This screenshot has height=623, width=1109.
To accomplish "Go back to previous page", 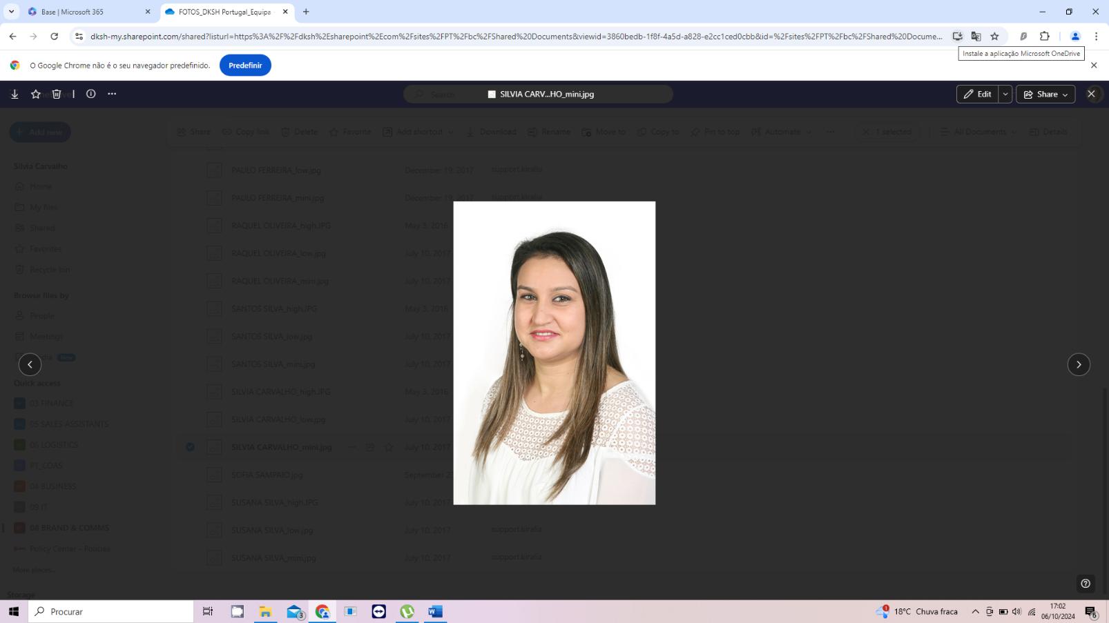I will (x=12, y=37).
